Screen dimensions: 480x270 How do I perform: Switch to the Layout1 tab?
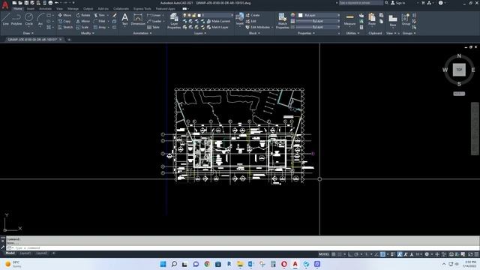tap(25, 253)
